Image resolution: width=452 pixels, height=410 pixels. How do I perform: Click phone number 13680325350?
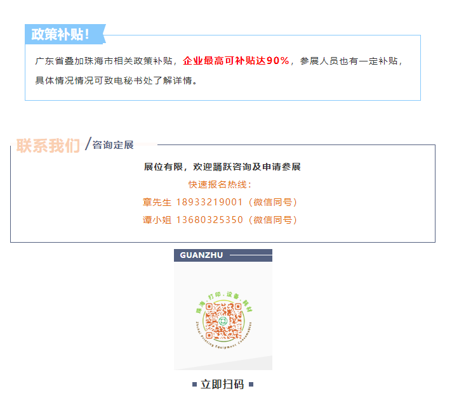click(x=209, y=220)
